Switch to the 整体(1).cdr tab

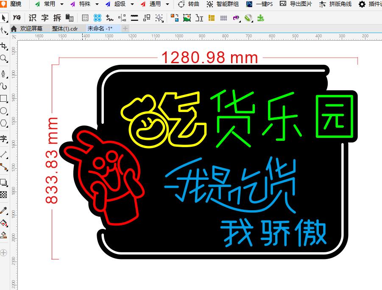(x=65, y=28)
